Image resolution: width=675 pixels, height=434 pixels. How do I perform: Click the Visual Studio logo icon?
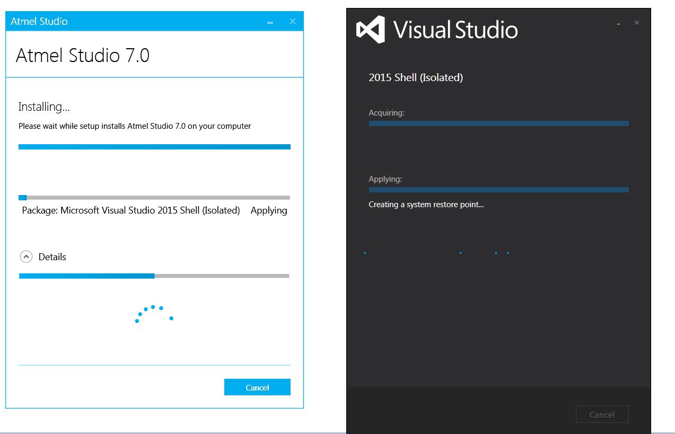tap(370, 30)
